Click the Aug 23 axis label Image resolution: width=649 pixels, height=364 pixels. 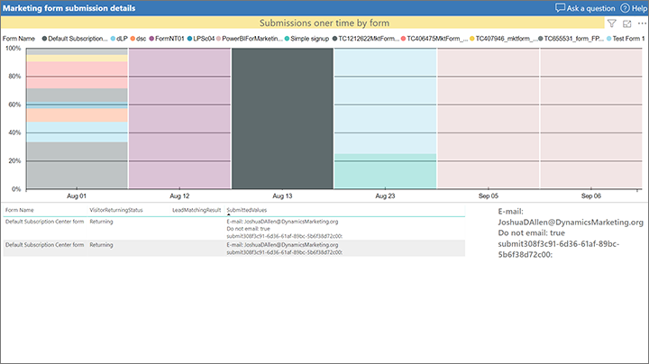point(386,196)
